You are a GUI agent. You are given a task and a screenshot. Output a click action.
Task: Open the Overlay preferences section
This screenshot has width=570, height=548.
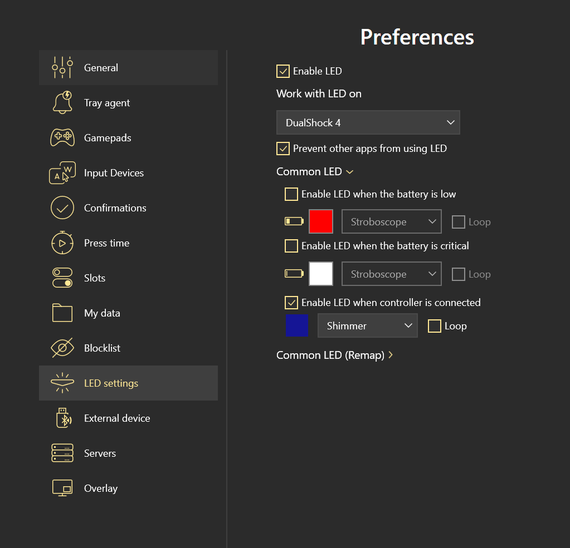tap(101, 488)
